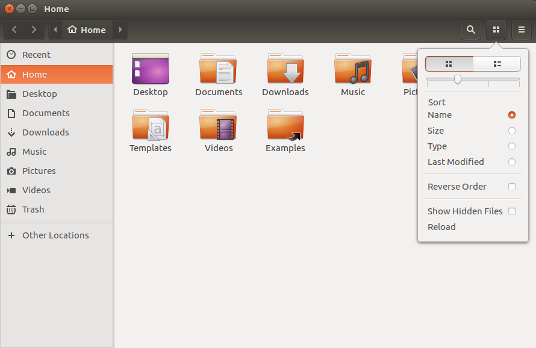Screen dimensions: 536x348
Task: Click the icon zoom level slider
Action: [458, 79]
